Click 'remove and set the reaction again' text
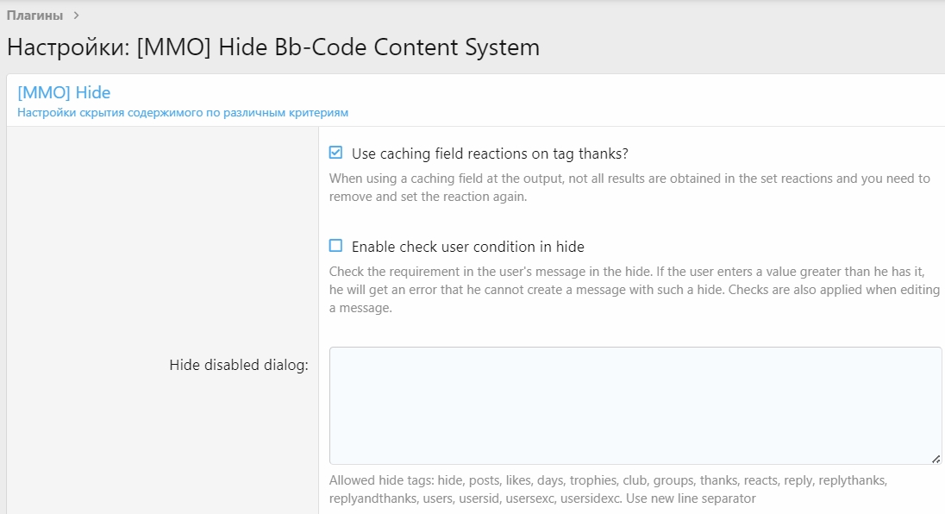945x514 pixels. coord(428,196)
